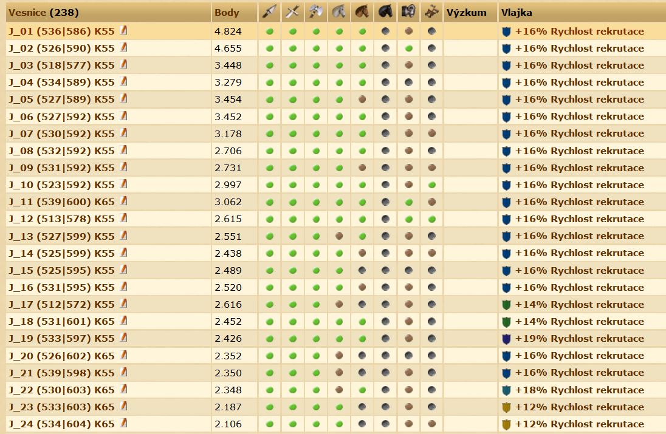The width and height of the screenshot is (666, 434).
Task: Select the points value 4.655
Action: click(228, 49)
